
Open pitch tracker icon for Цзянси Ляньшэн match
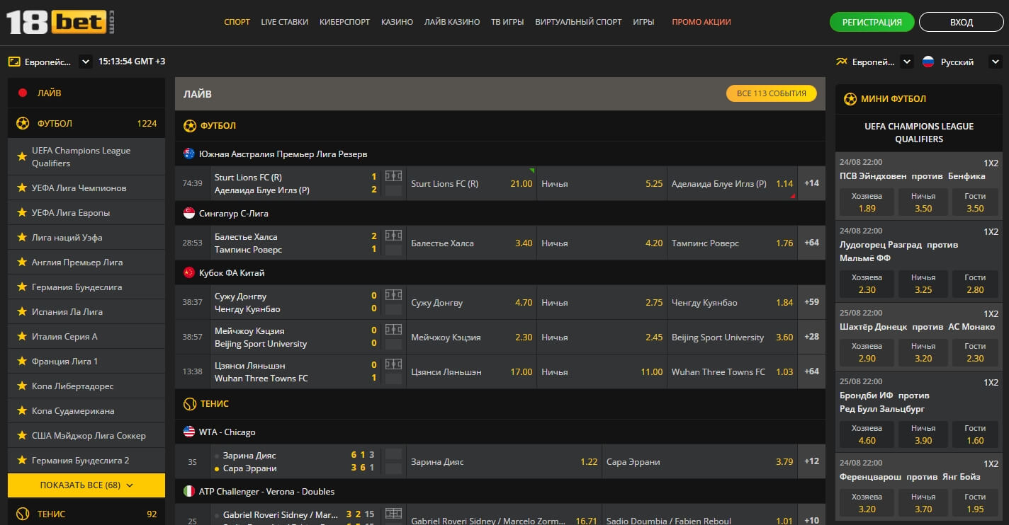tap(393, 364)
